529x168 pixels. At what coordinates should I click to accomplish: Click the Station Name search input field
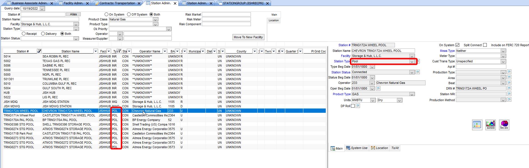click(50, 19)
